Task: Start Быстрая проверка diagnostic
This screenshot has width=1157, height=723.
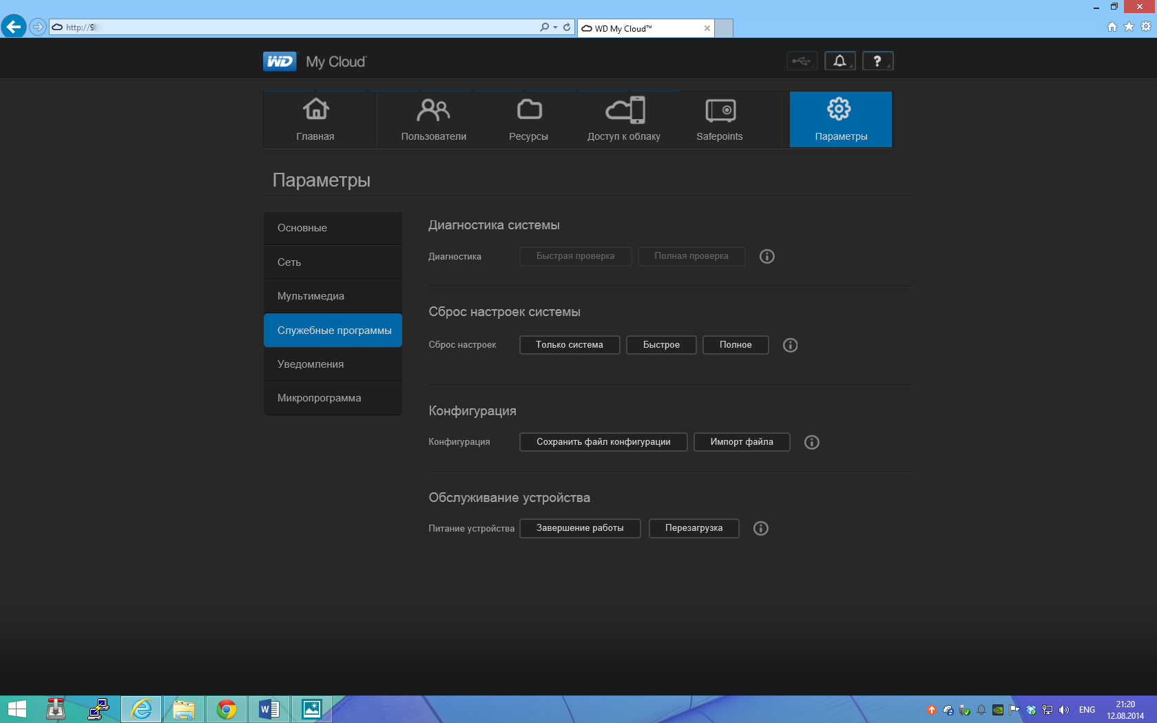Action: (576, 256)
